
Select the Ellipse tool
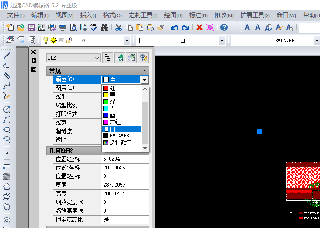7,129
